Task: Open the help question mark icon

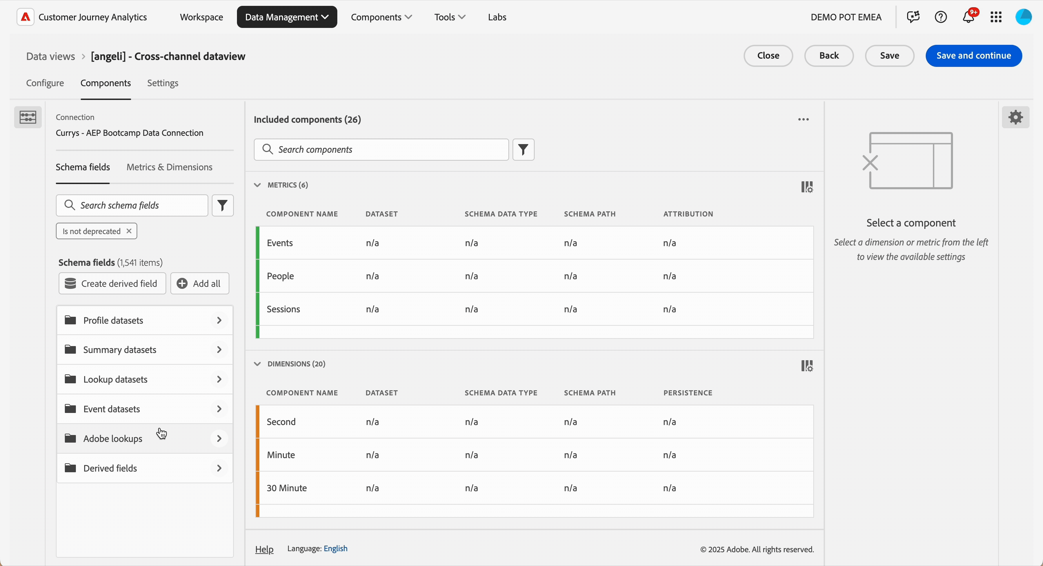Action: click(x=941, y=17)
